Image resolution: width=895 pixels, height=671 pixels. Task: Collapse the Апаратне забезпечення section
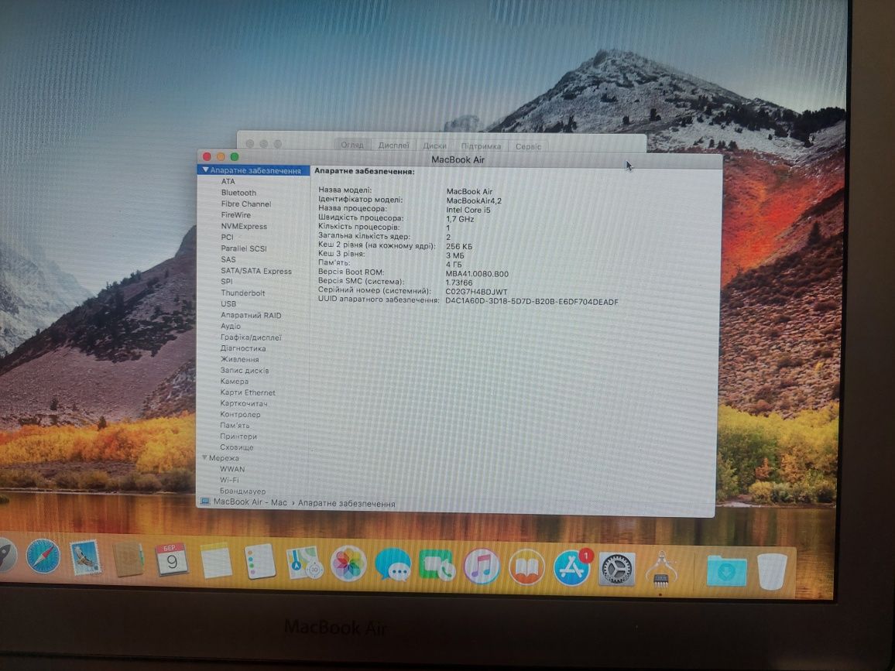tap(205, 170)
